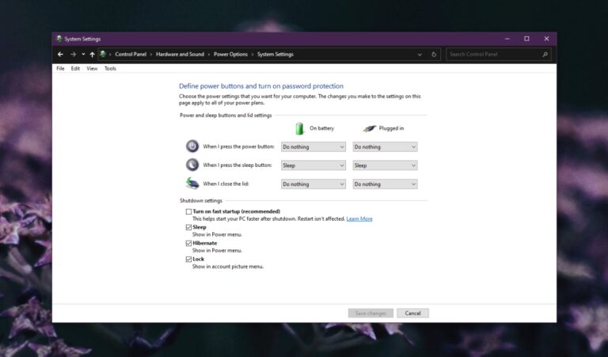This screenshot has width=608, height=357.
Task: Open the Edit menu
Action: (75, 69)
